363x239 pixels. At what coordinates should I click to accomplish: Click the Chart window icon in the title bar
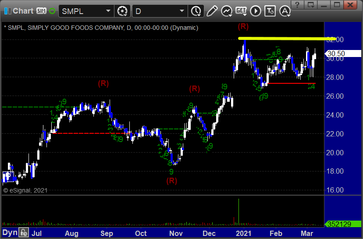click(x=7, y=11)
